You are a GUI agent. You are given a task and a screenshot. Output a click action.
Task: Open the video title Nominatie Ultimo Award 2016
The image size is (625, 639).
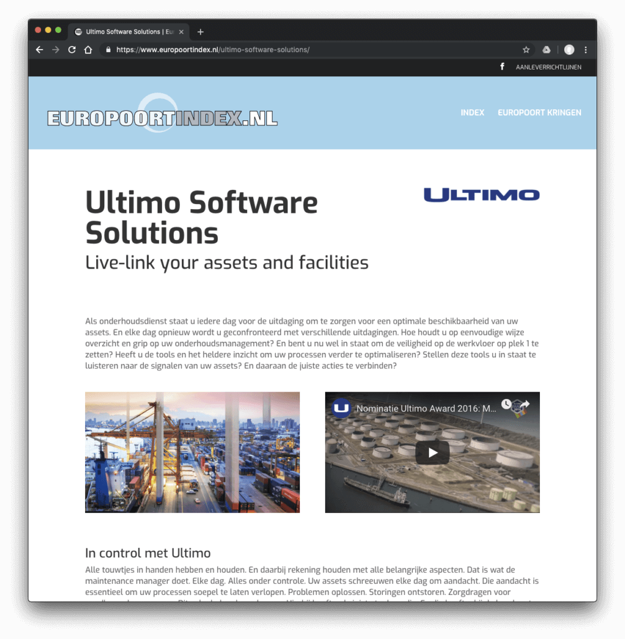[x=426, y=408]
